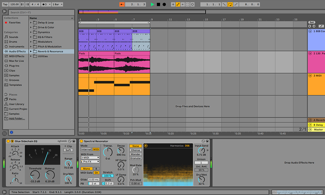
Task: Click the Set locator button
Action: 312,22
